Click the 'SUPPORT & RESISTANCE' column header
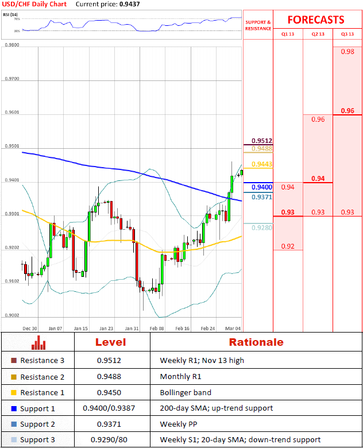The width and height of the screenshot is (363, 448). [x=258, y=25]
